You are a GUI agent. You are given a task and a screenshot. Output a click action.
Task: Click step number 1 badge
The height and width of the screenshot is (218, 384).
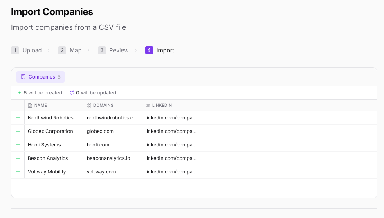pos(15,50)
